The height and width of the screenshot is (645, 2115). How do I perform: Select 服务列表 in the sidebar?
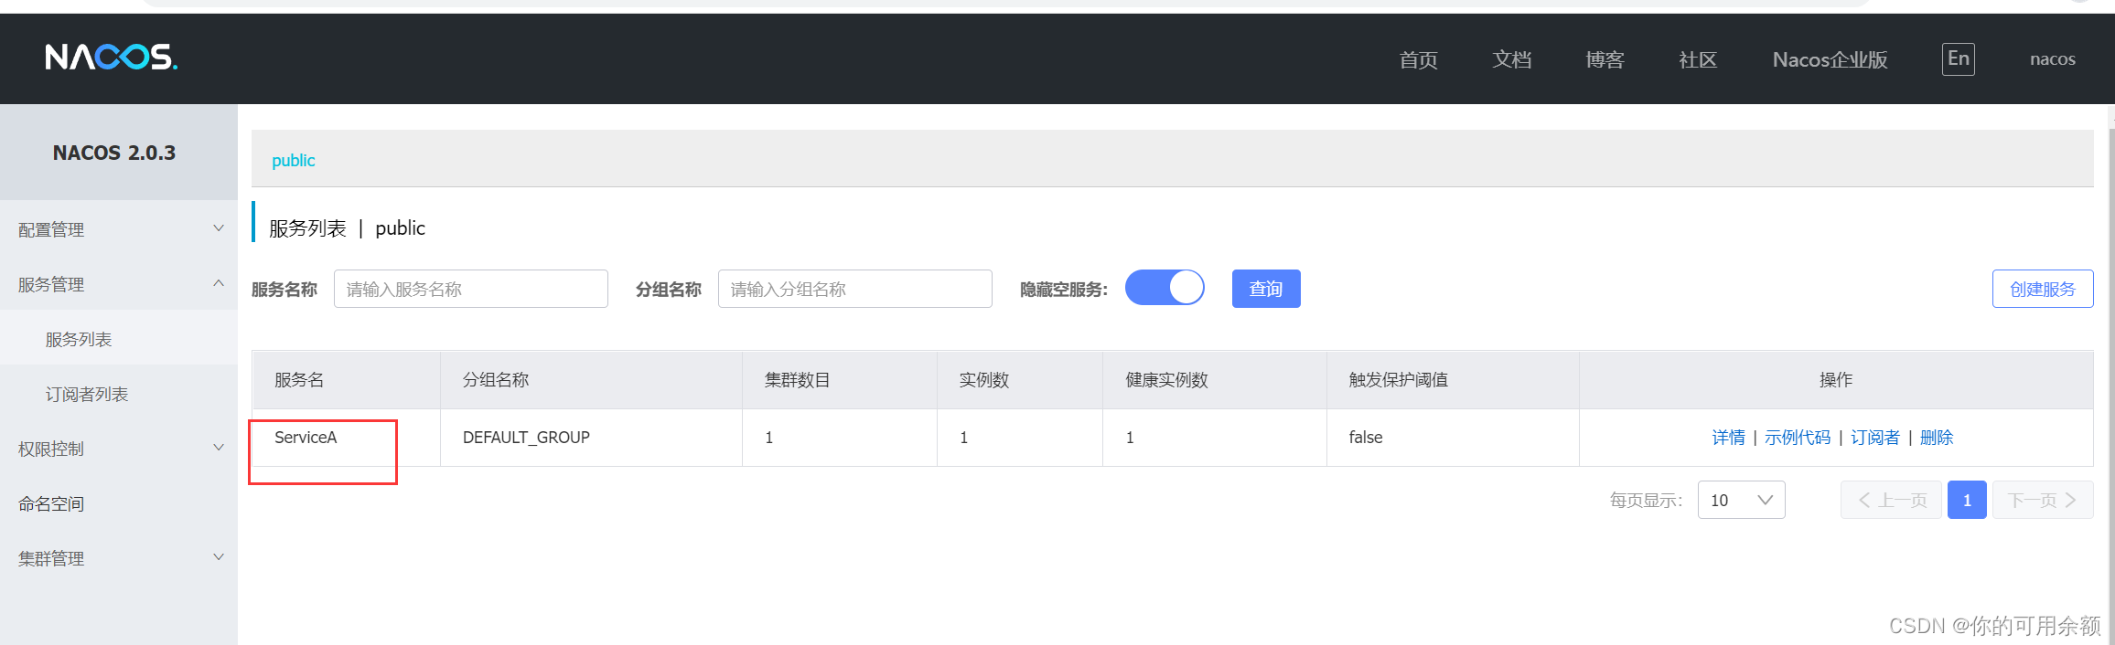119,339
